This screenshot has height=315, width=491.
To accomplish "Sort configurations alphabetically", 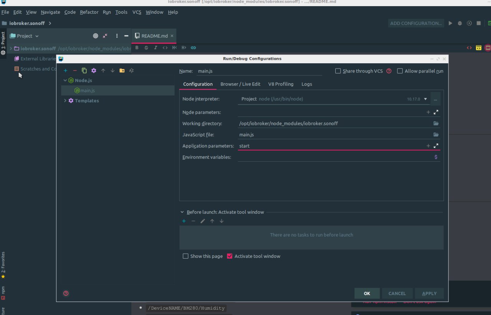I will (132, 71).
